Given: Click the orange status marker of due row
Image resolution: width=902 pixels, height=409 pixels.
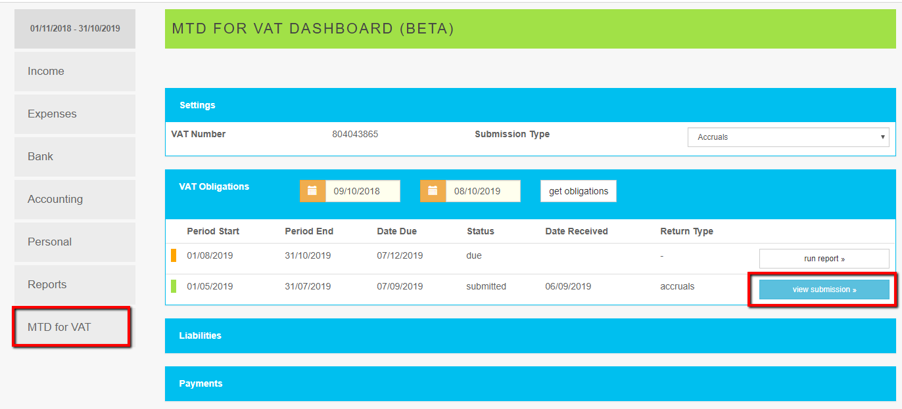Looking at the screenshot, I should (174, 255).
